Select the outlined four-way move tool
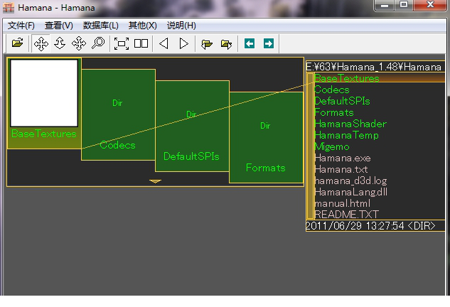Image resolution: width=450 pixels, height=307 pixels. click(x=79, y=43)
